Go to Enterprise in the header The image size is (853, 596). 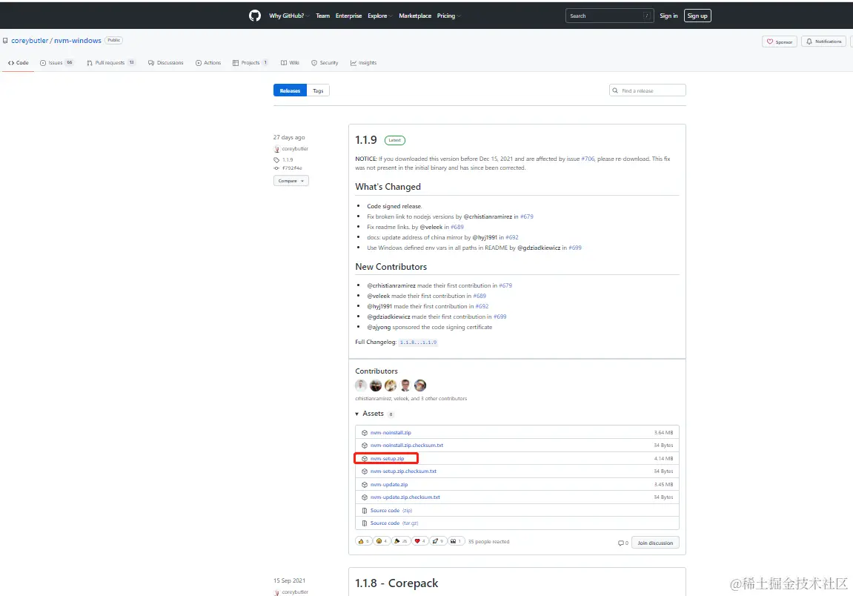(349, 16)
